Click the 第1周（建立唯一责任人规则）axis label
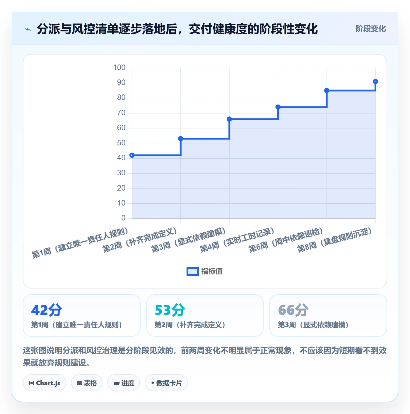 pos(80,243)
